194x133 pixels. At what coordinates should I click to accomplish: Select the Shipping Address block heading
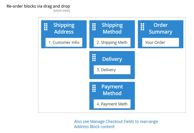pos(64,28)
